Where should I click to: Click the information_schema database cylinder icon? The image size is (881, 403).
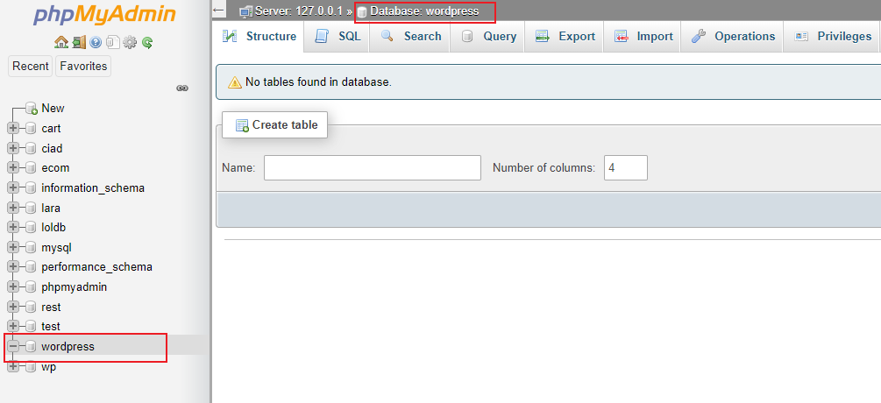[x=31, y=188]
